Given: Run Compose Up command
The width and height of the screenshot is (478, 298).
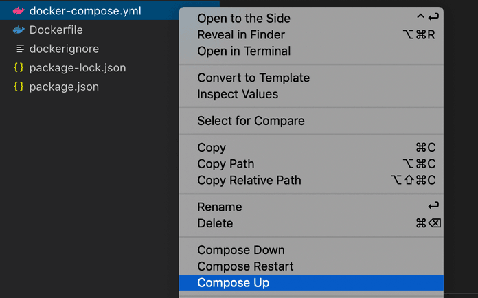Looking at the screenshot, I should (234, 283).
